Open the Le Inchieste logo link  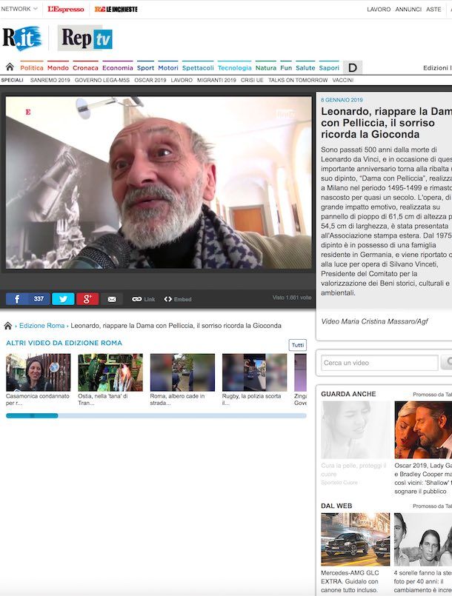pos(116,9)
